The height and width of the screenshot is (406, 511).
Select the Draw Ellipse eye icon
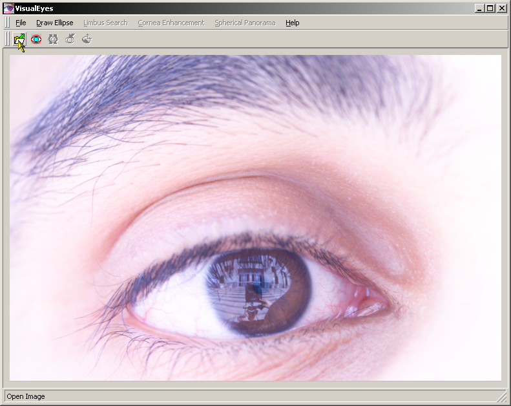36,39
